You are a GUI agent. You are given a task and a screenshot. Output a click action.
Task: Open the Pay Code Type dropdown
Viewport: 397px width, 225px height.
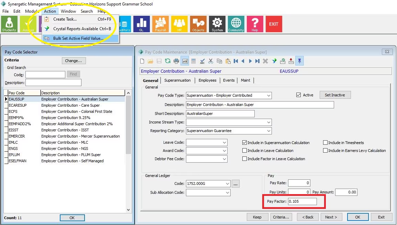[268, 95]
